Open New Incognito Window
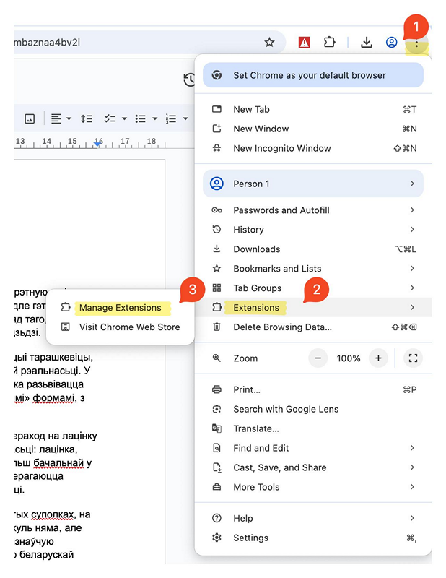Viewport: 446px width, 578px height. point(281,148)
